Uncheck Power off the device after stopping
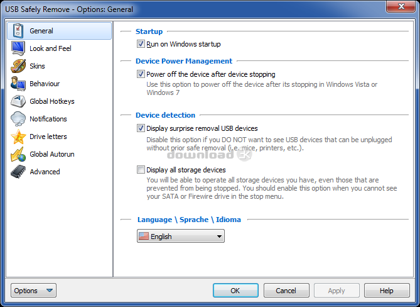The image size is (420, 307). click(141, 74)
